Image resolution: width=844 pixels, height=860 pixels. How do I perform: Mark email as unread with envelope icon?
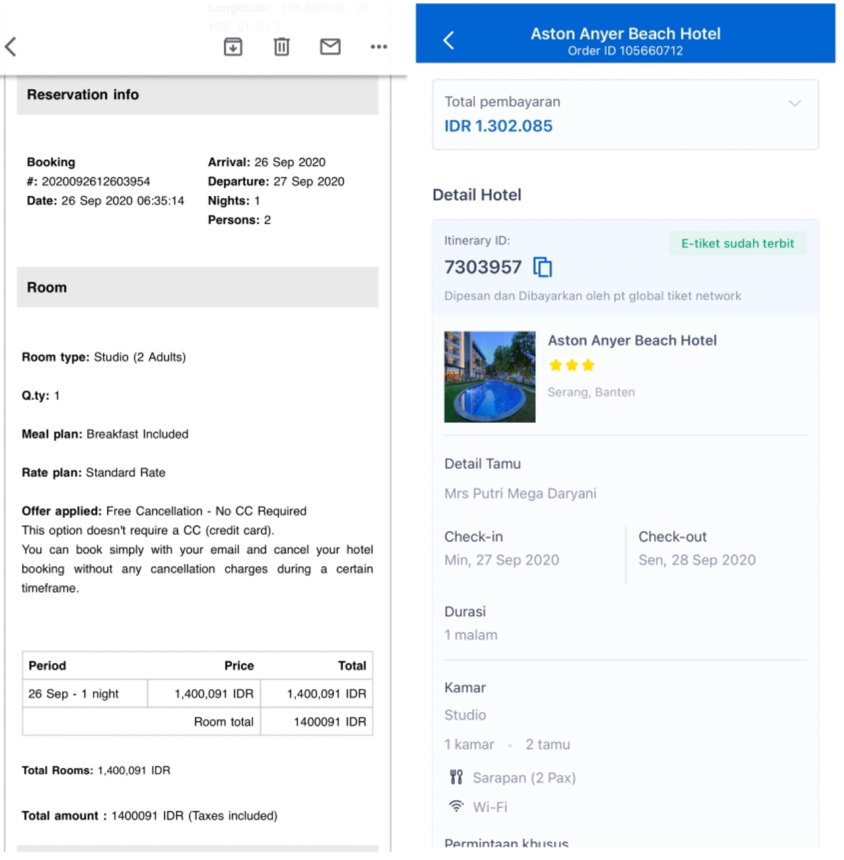[330, 46]
